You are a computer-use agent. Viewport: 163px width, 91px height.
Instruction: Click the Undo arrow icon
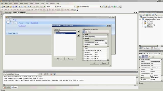tap(29, 7)
